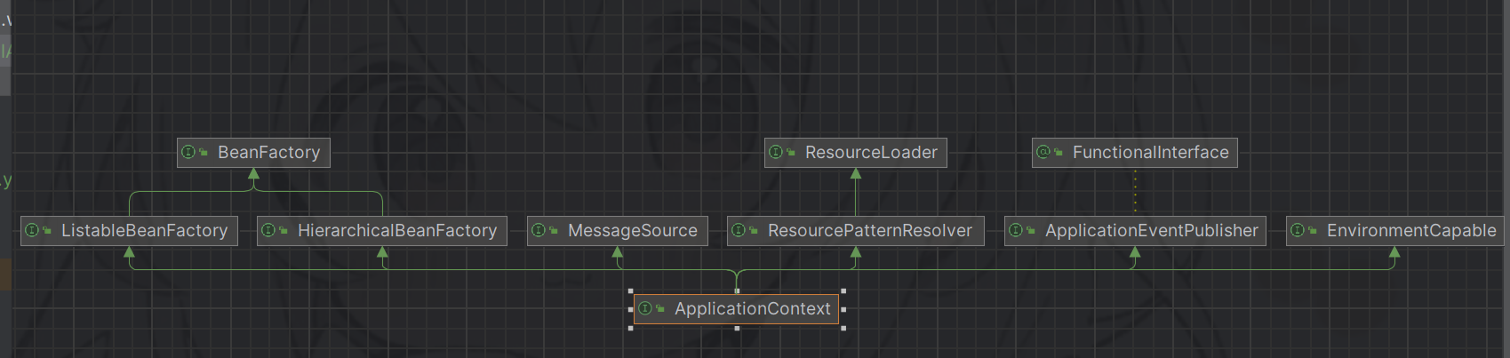
Task: Click the dotted line below FunctionalInterface
Action: pyautogui.click(x=1135, y=191)
